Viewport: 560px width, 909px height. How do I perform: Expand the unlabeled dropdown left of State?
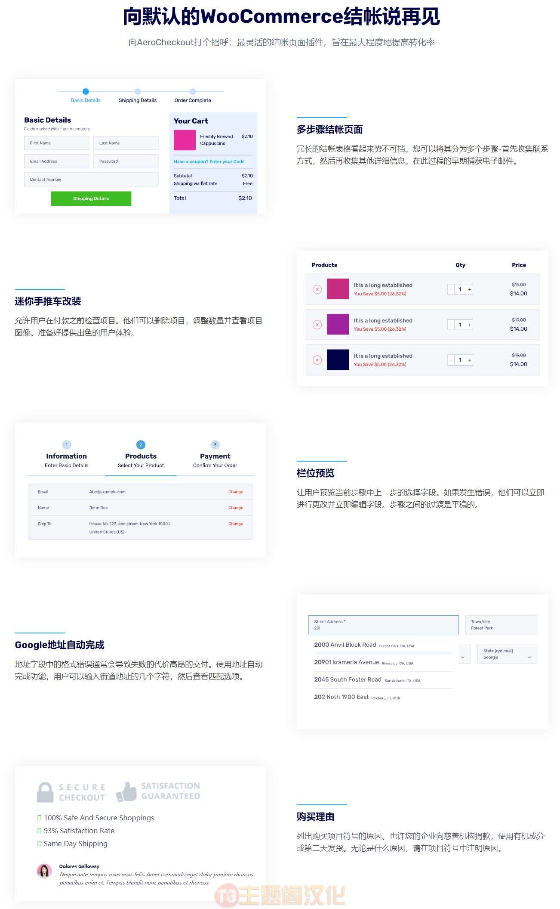[x=465, y=654]
